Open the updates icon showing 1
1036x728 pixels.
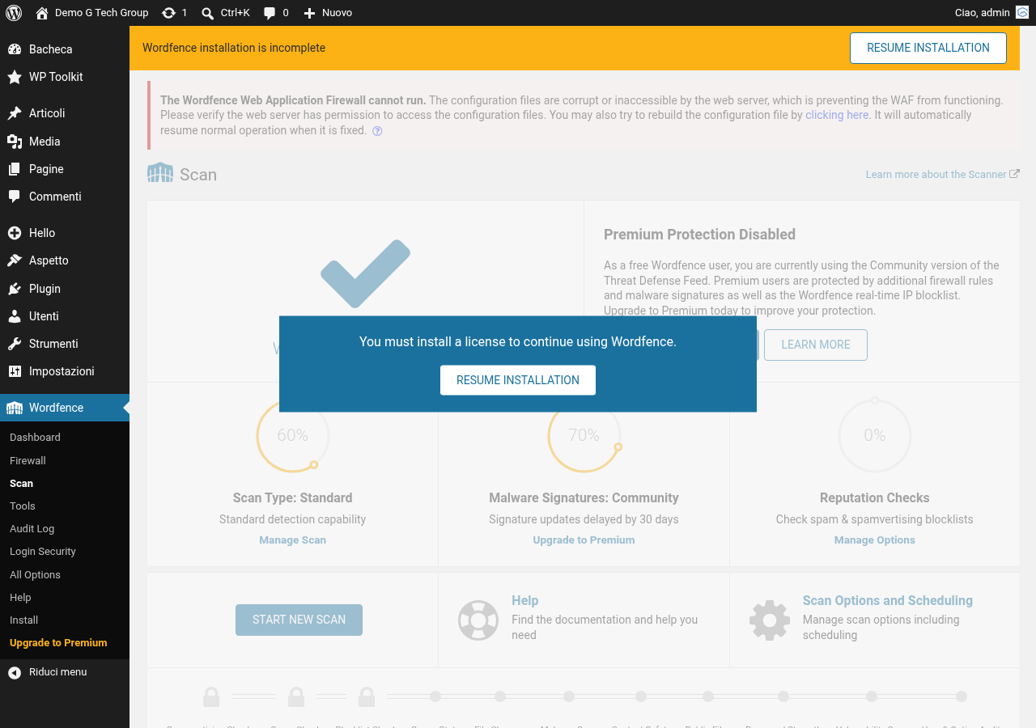click(x=168, y=13)
